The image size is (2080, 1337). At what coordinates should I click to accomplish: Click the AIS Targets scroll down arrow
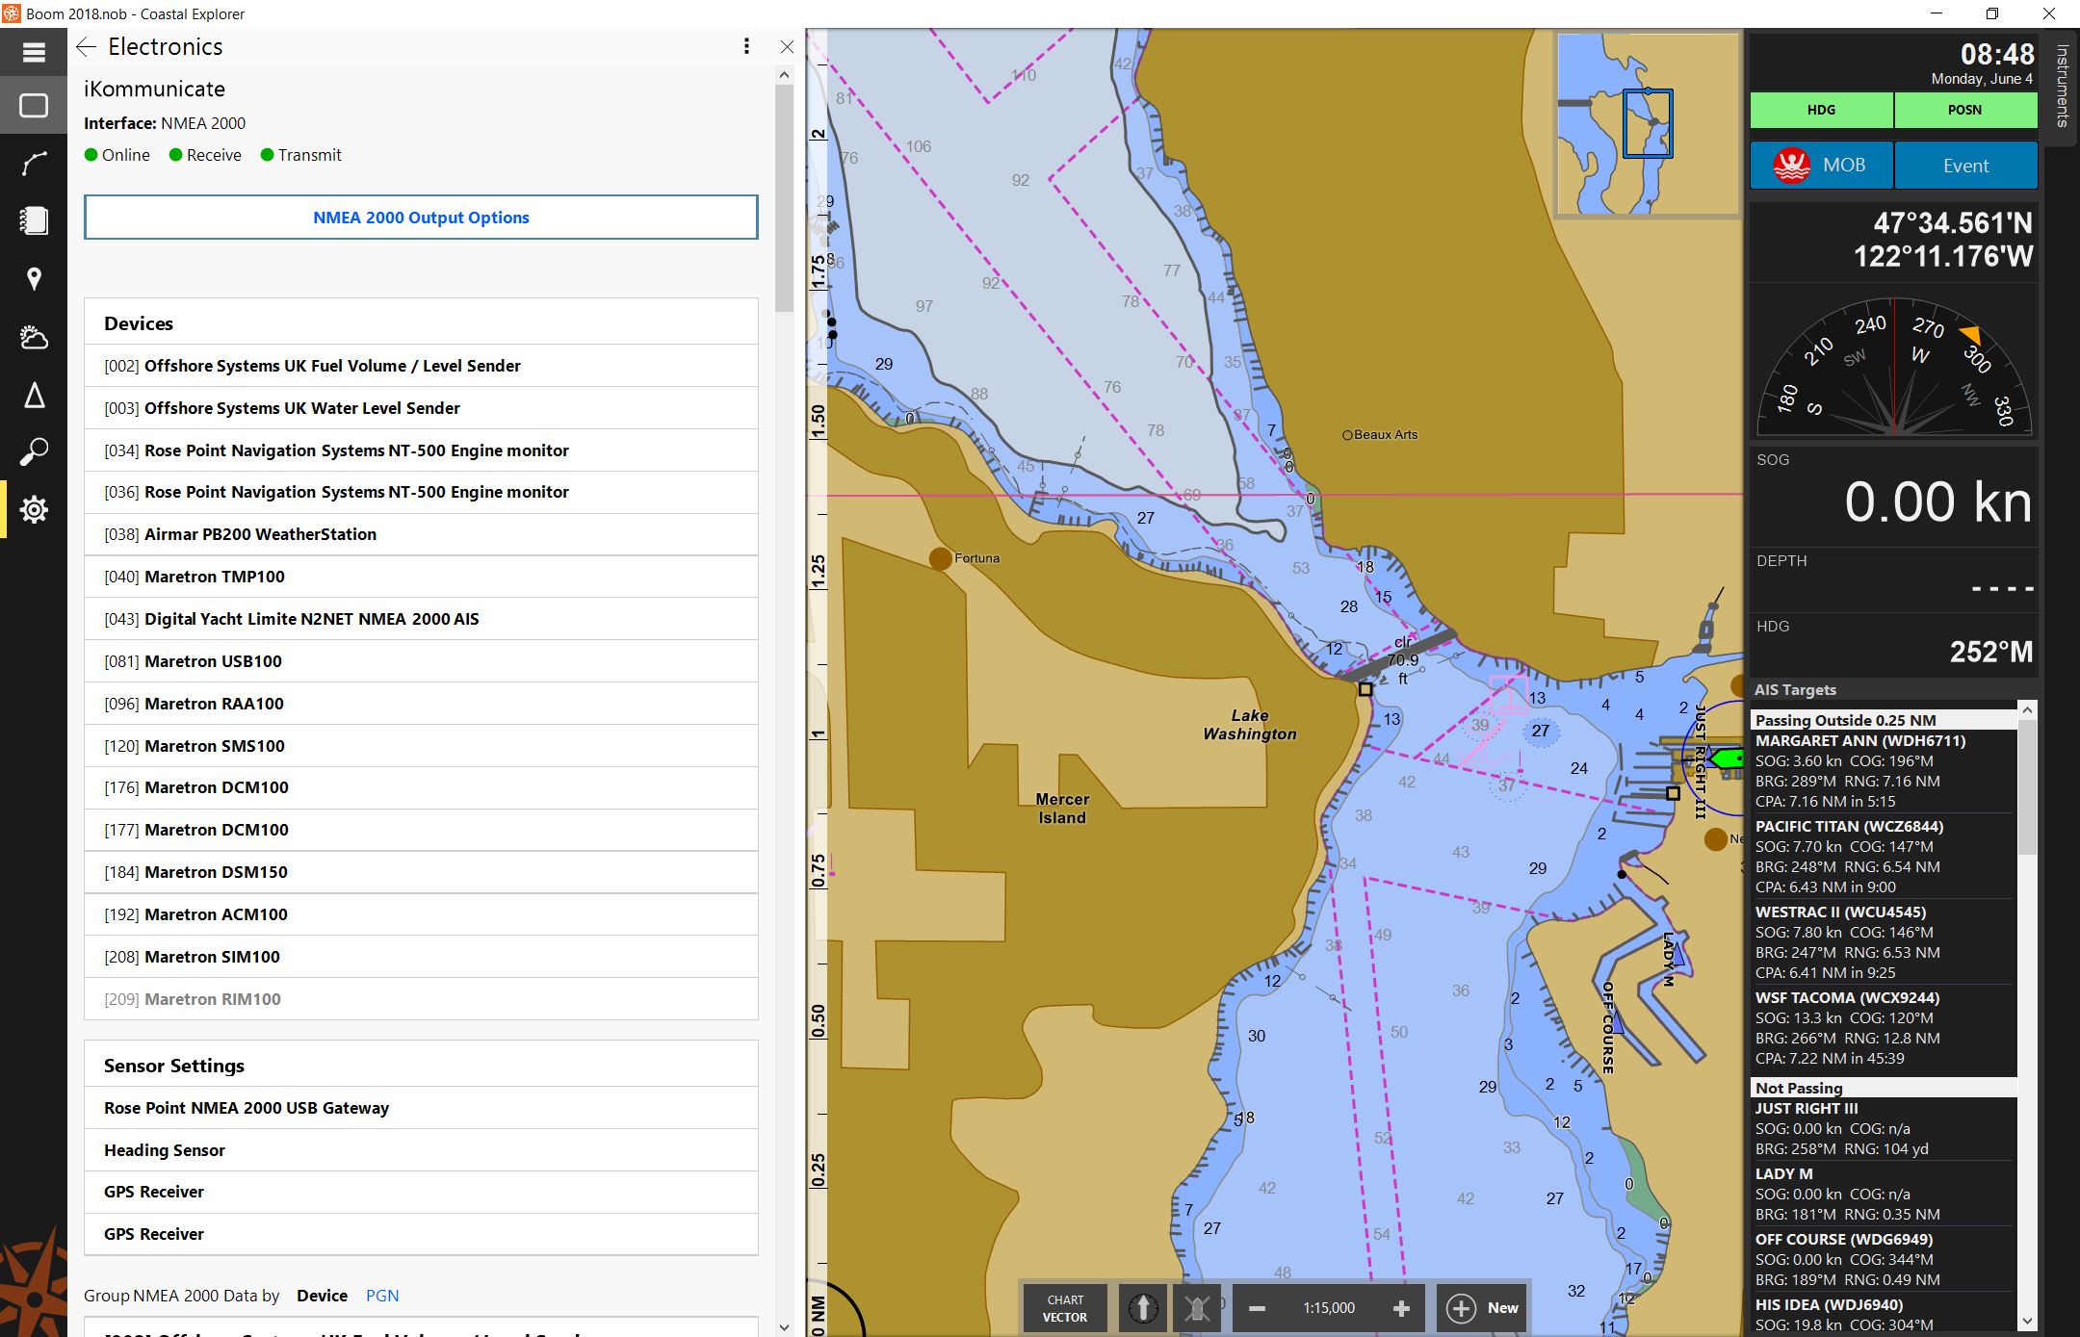pyautogui.click(x=2027, y=1321)
